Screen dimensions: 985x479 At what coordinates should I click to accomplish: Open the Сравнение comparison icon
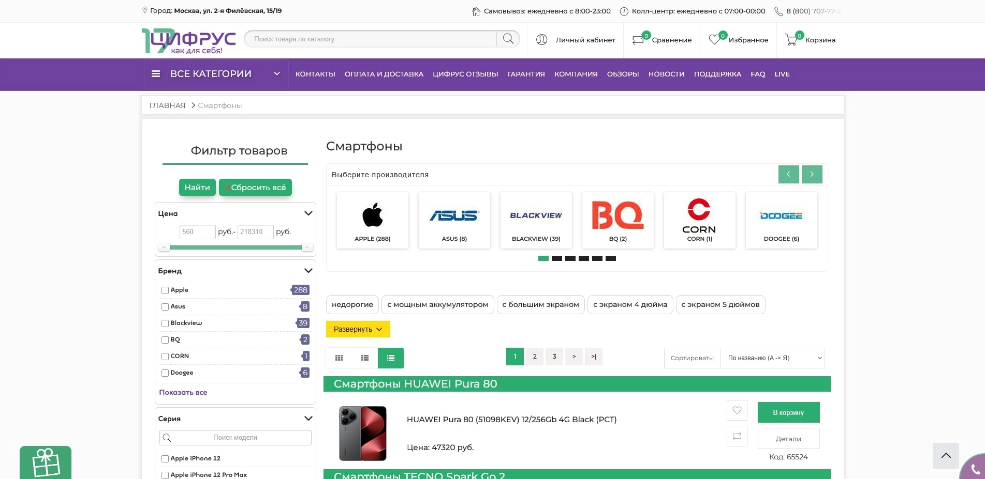click(638, 39)
